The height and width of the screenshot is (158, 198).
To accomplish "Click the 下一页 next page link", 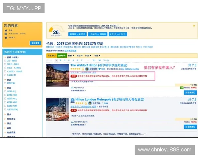I will tap(106, 61).
